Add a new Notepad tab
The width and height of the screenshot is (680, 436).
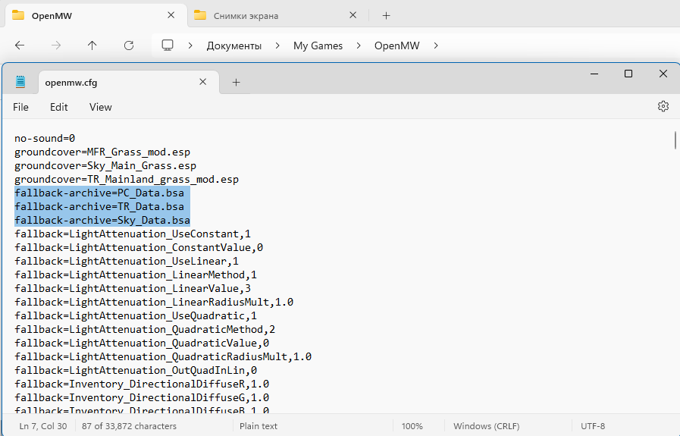[236, 82]
